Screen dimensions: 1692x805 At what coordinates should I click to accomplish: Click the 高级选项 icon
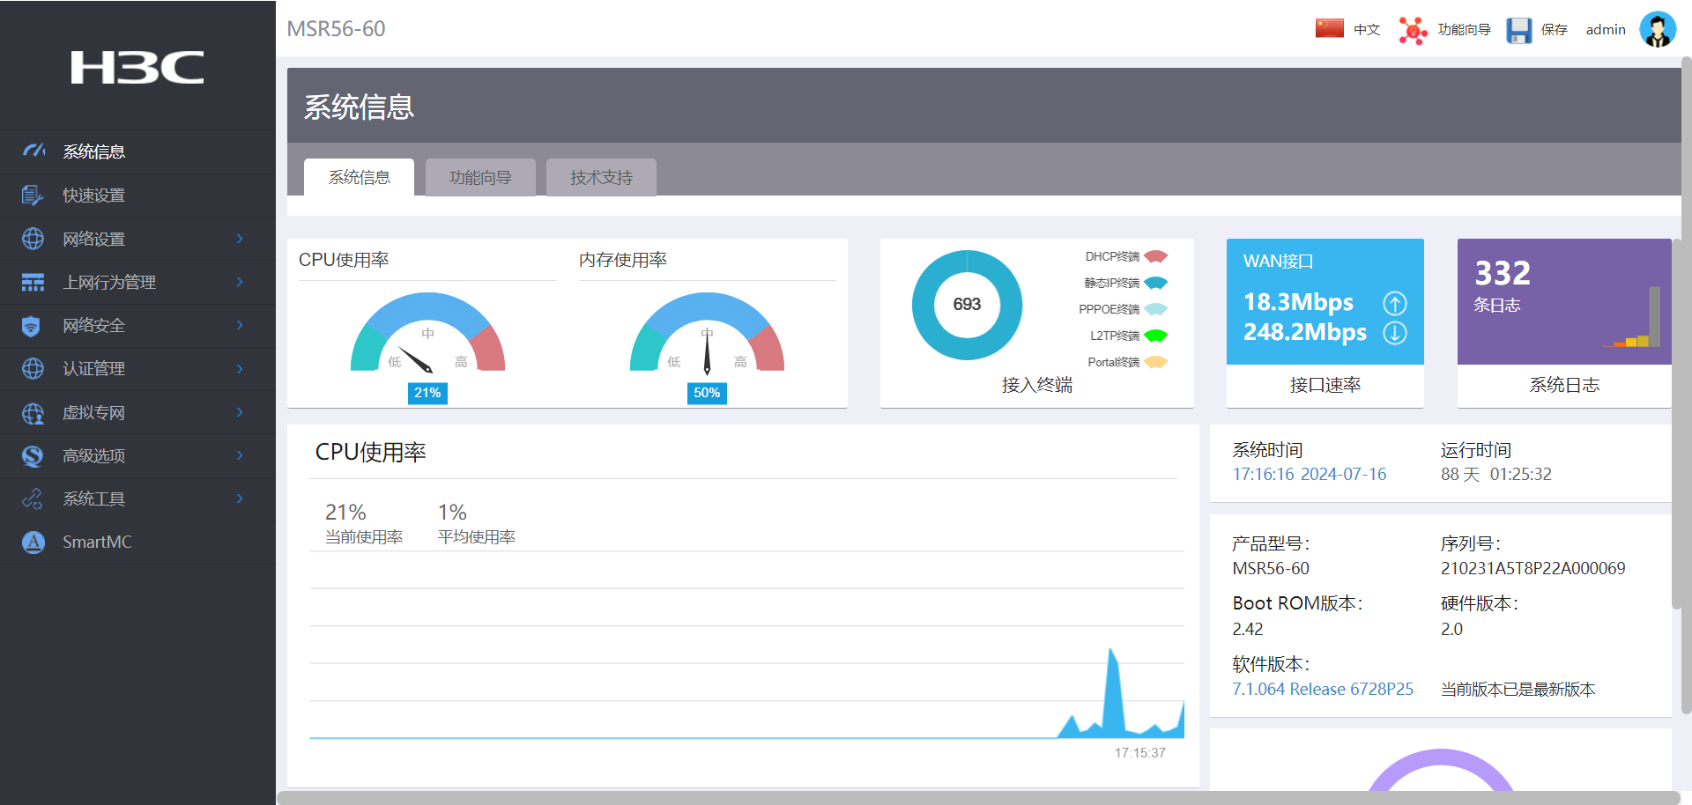coord(33,455)
